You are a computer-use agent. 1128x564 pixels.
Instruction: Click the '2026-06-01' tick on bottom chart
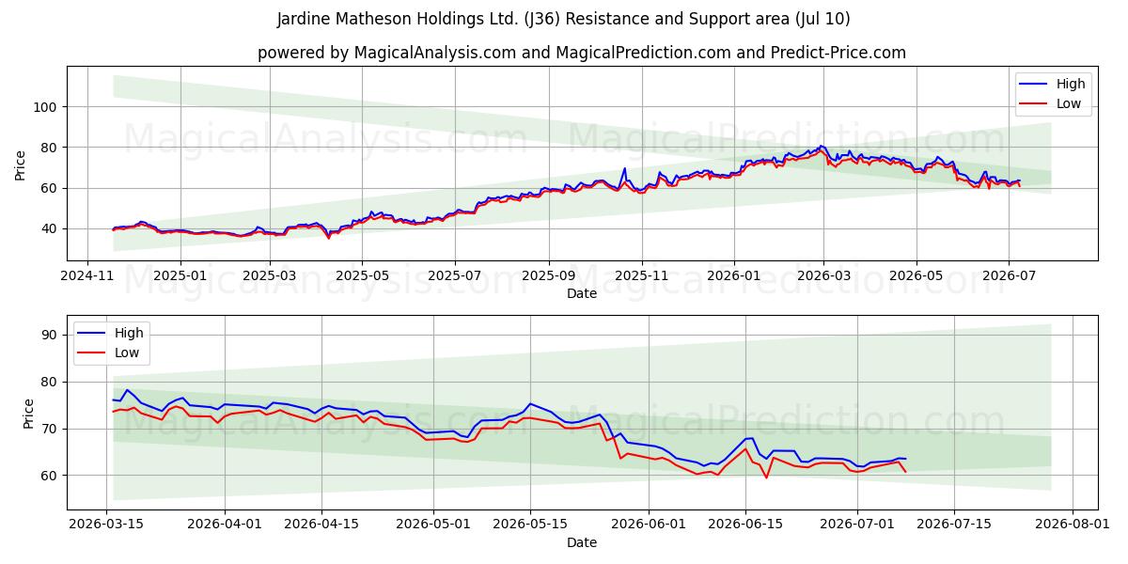[x=649, y=525]
